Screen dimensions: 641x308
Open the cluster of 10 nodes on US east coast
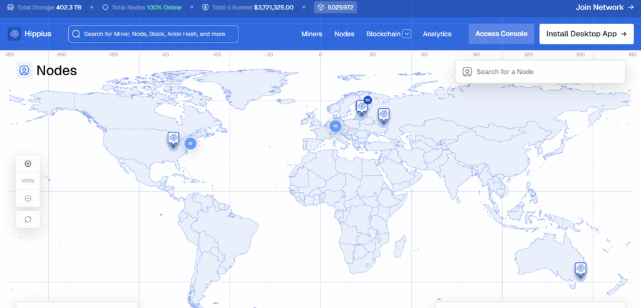[x=190, y=143]
